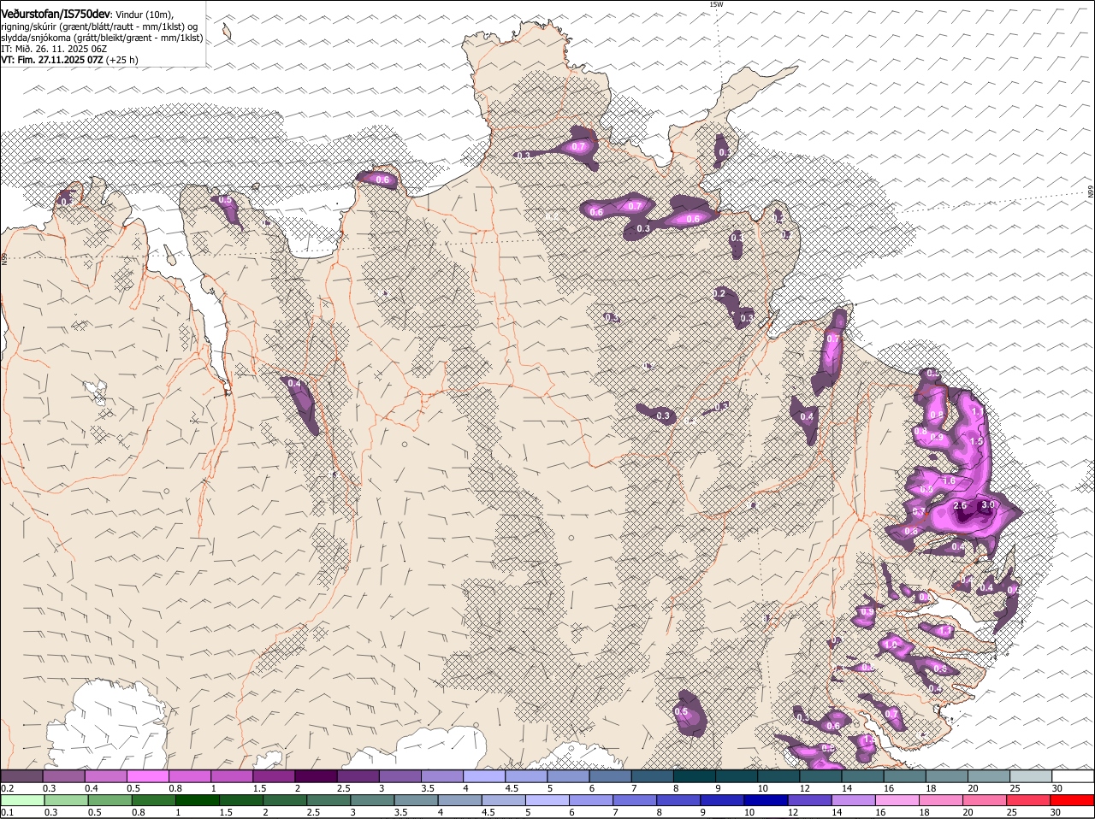Click the '0.1' label on lower legend

[x=7, y=813]
